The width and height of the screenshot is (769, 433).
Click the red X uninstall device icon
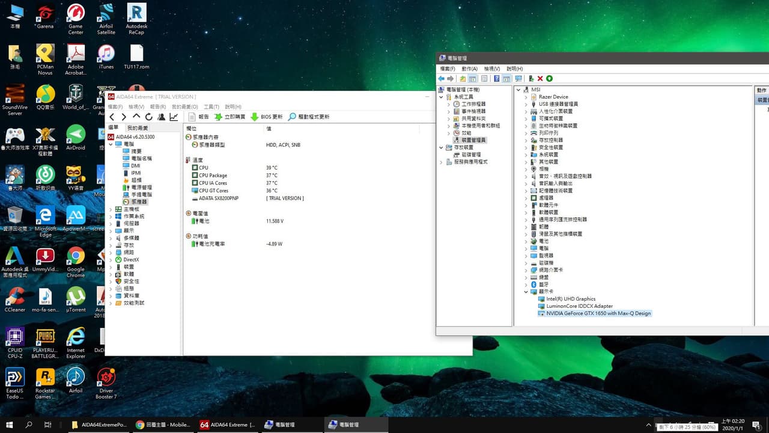pos(540,78)
